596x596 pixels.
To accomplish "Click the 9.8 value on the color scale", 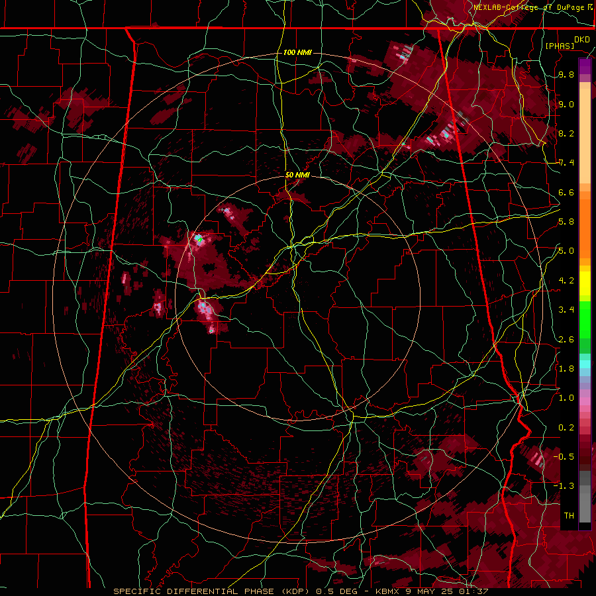I will [x=566, y=75].
